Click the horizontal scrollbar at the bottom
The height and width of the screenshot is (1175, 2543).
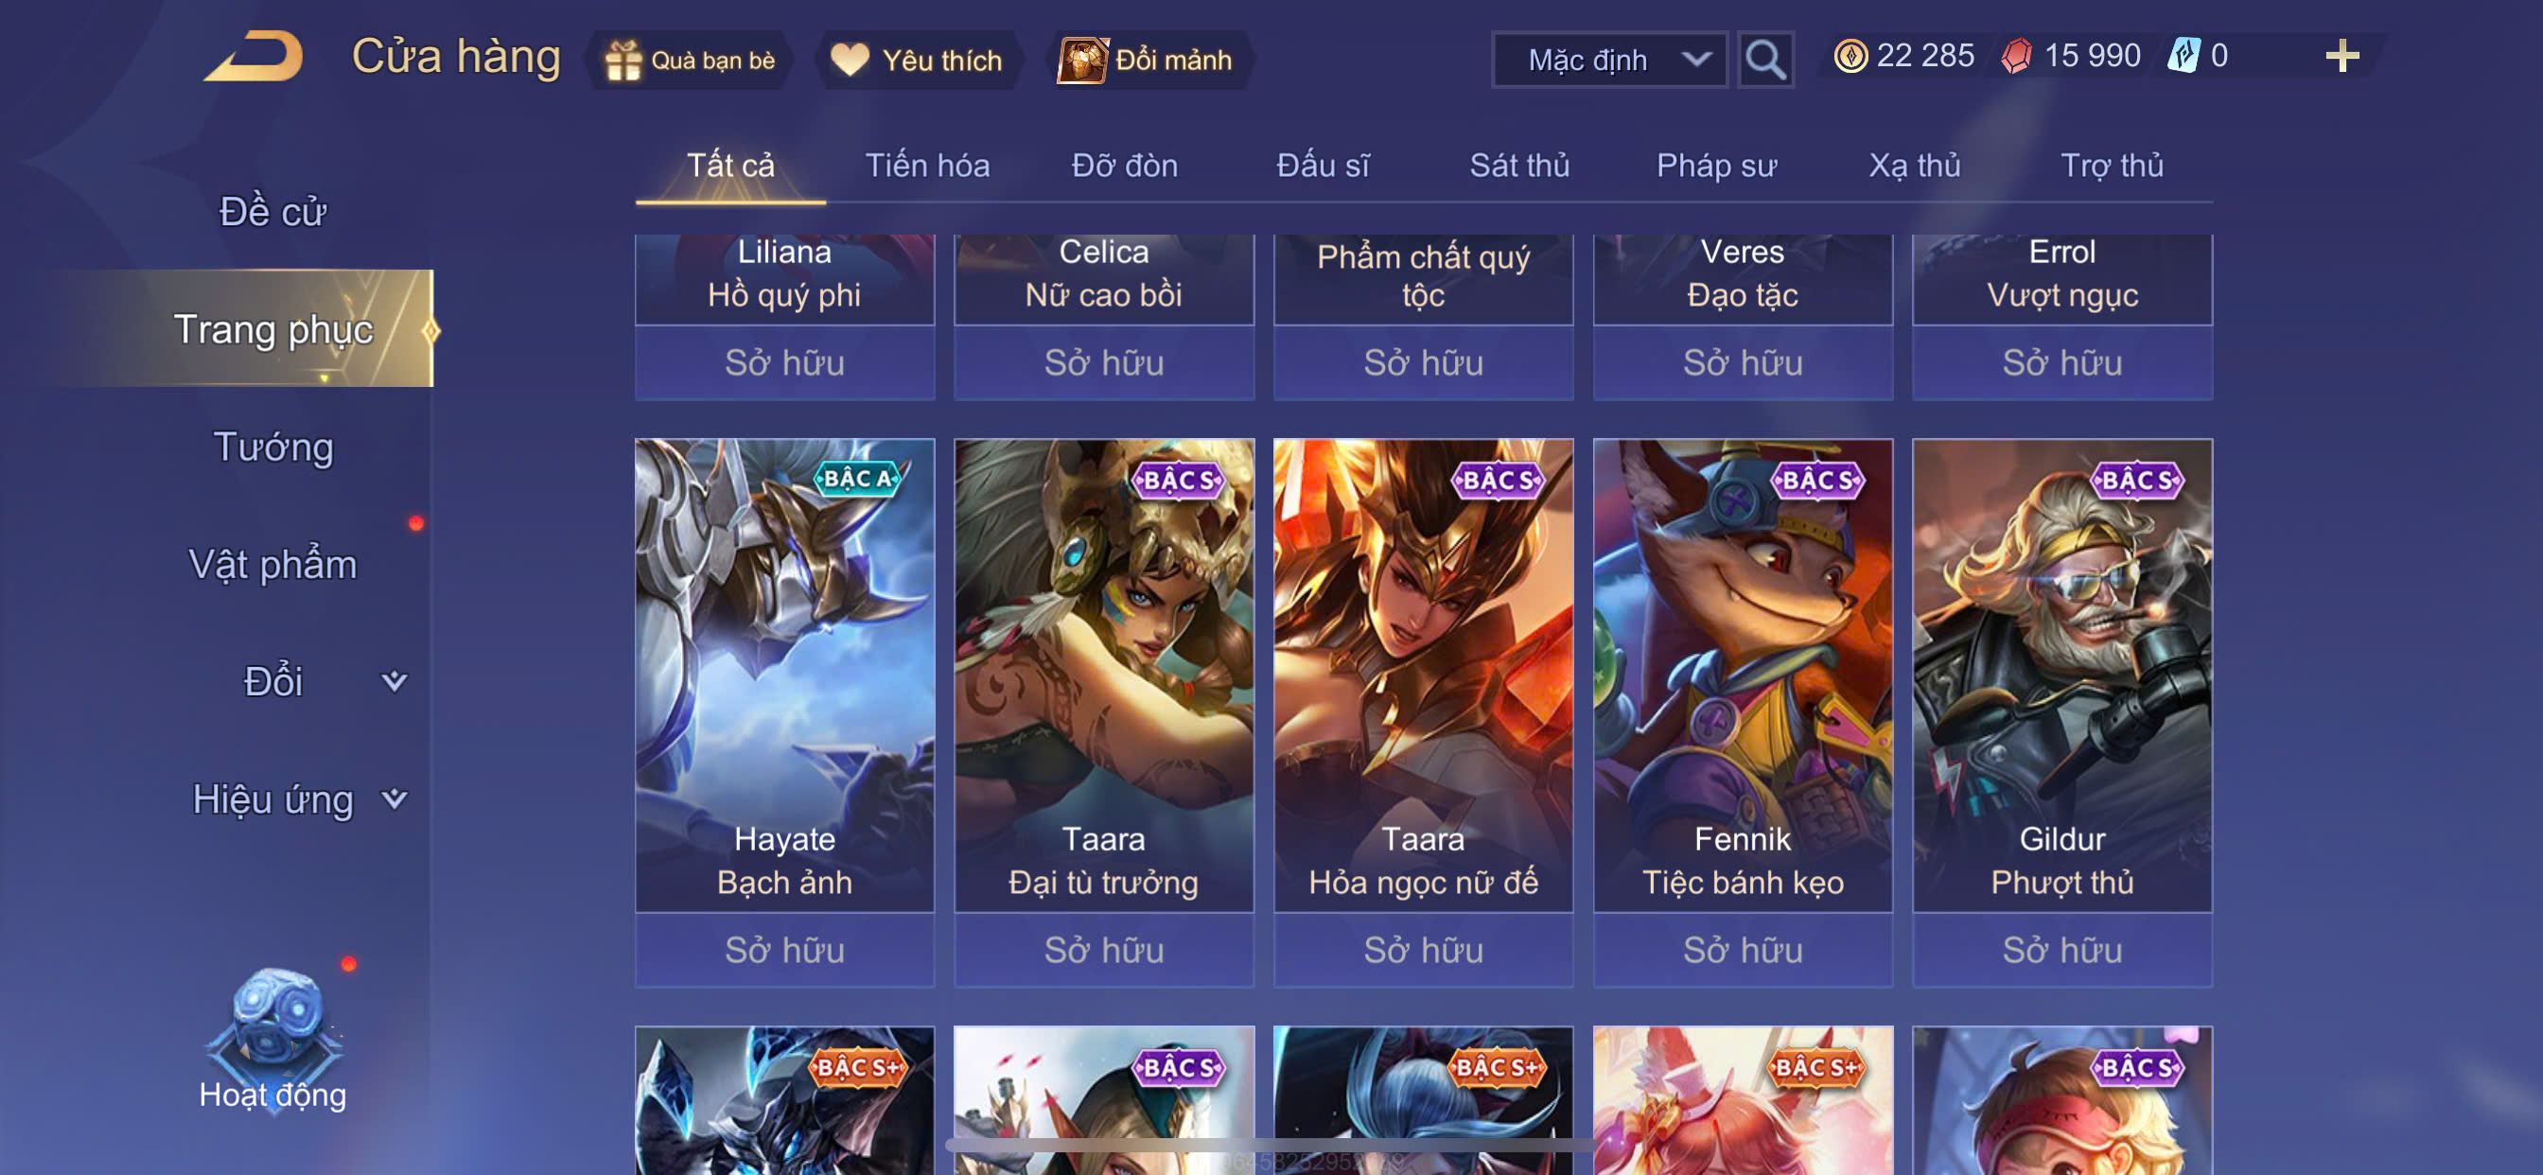(1269, 1145)
